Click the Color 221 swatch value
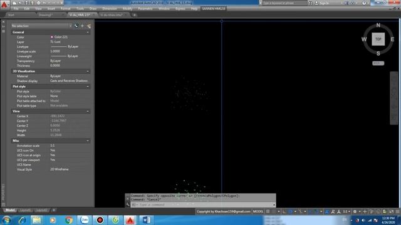Viewport: 401px width, 225px height. [x=59, y=37]
